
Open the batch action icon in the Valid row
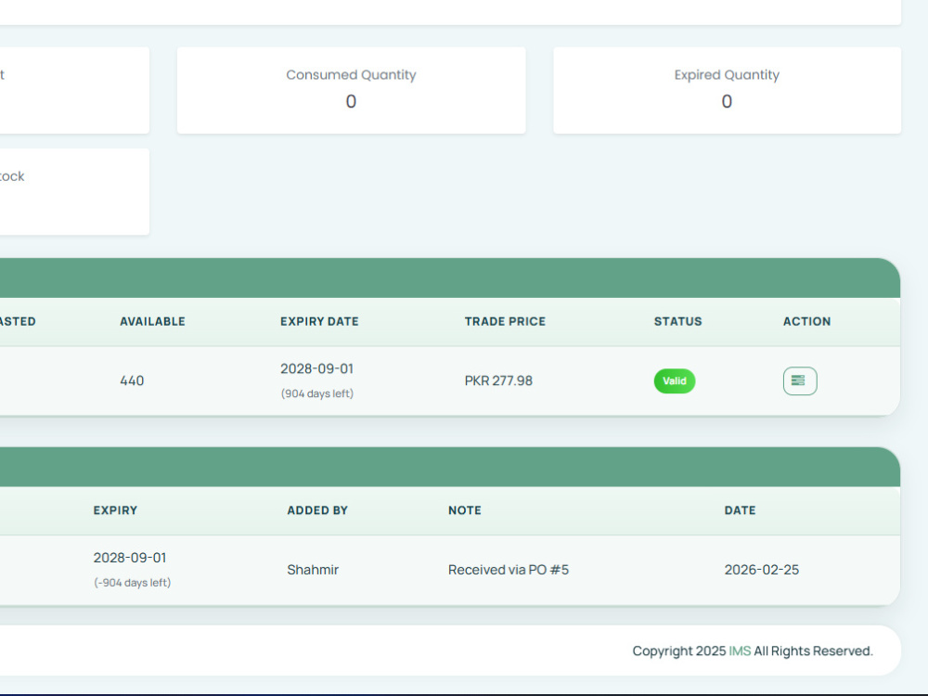coord(800,380)
